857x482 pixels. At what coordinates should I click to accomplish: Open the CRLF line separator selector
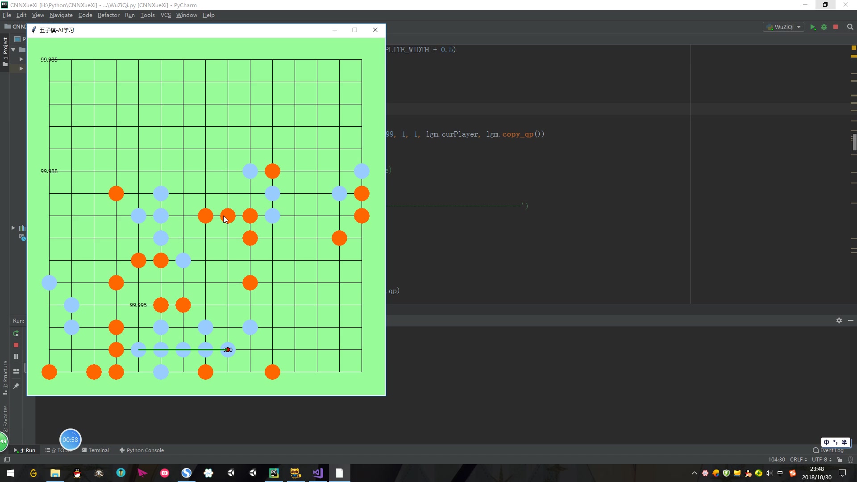[x=798, y=459]
